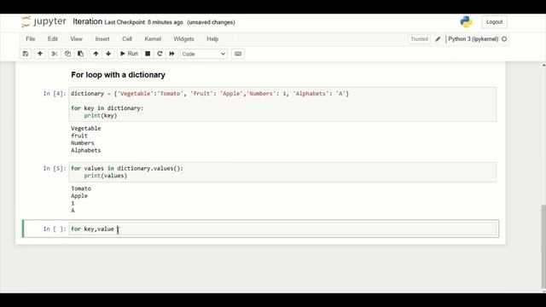Open the Insert menu
The width and height of the screenshot is (546, 307).
(102, 39)
